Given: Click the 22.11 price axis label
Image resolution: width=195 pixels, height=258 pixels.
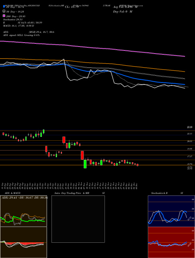Looking at the screenshot, I should 190,134.
